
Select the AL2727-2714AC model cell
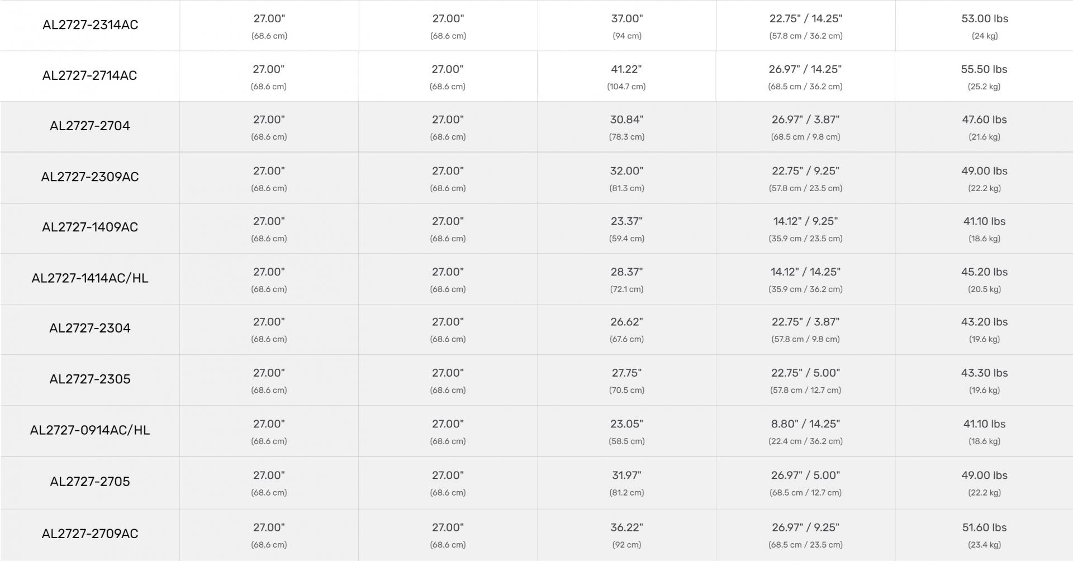[x=89, y=75]
